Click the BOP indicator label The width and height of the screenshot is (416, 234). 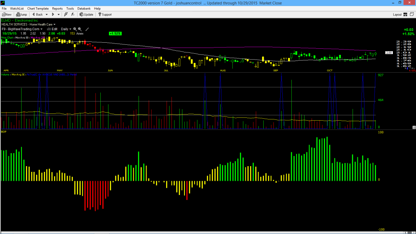pos(4,132)
